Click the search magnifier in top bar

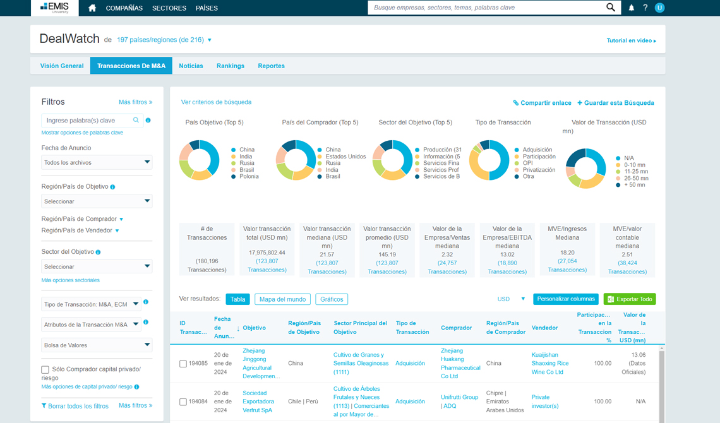click(x=610, y=8)
